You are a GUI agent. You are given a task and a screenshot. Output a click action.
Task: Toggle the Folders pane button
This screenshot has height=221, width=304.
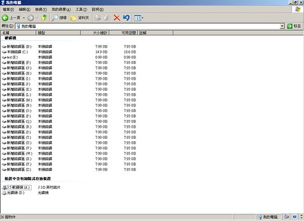(73, 18)
